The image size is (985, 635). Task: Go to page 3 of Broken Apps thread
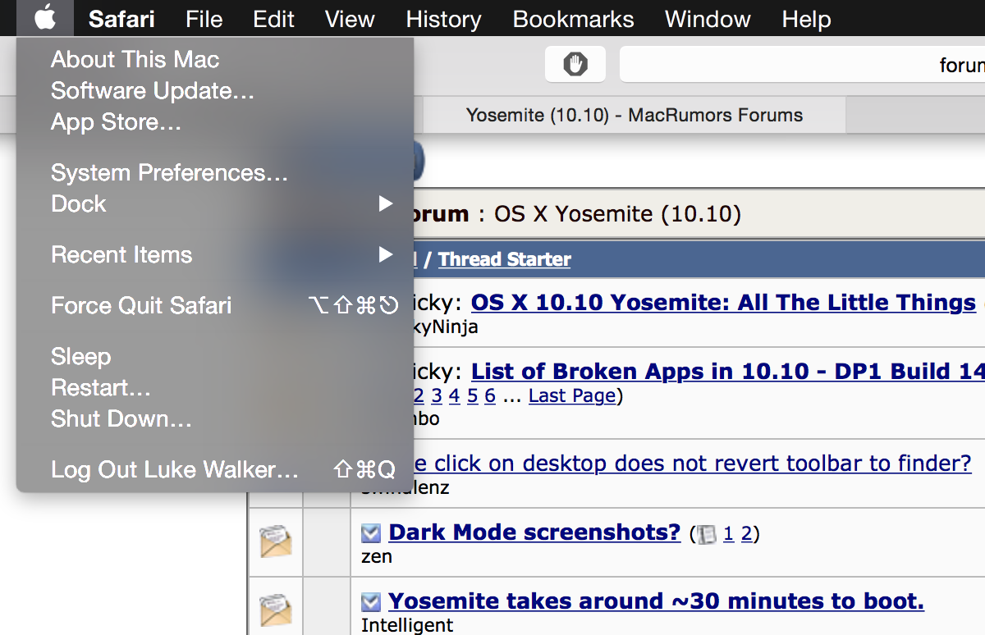tap(437, 396)
